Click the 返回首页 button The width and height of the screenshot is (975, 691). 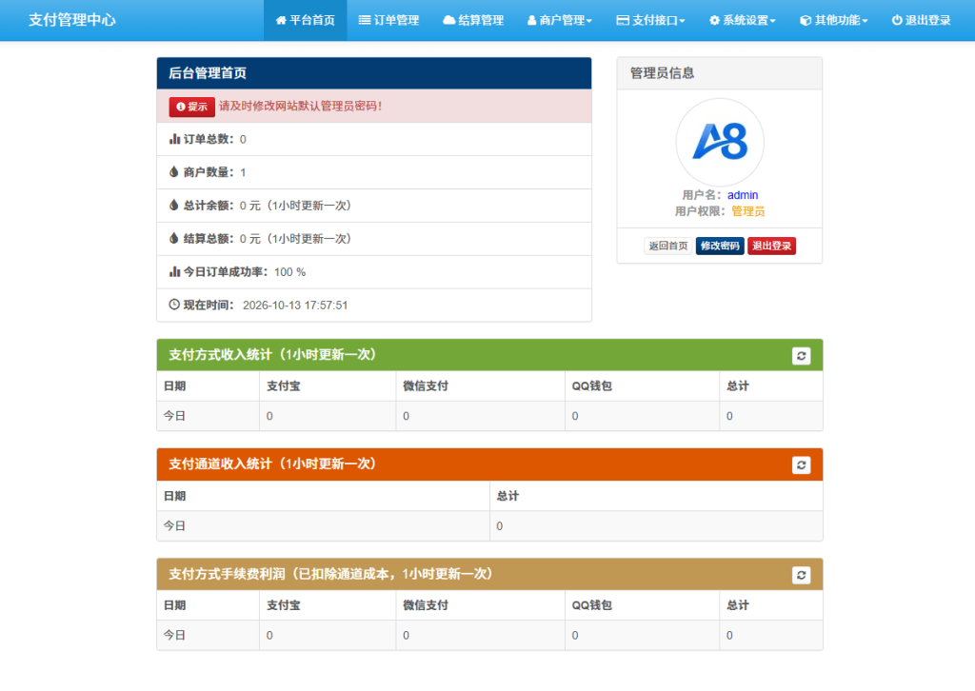(667, 247)
